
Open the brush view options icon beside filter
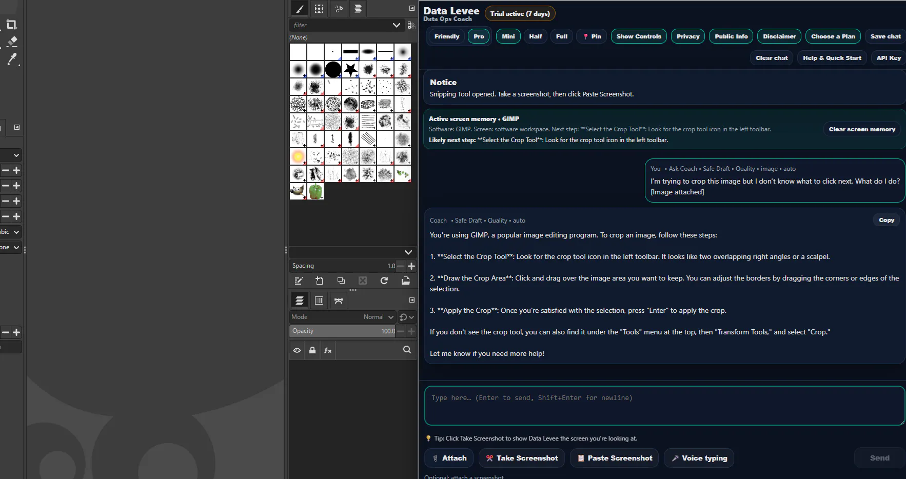[x=411, y=25]
